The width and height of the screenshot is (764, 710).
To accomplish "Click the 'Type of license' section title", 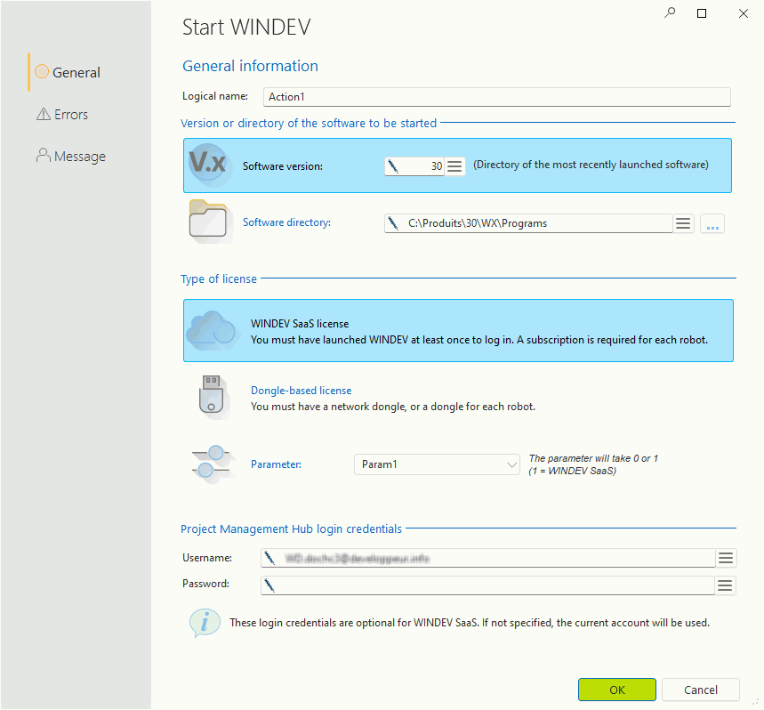I will (218, 278).
